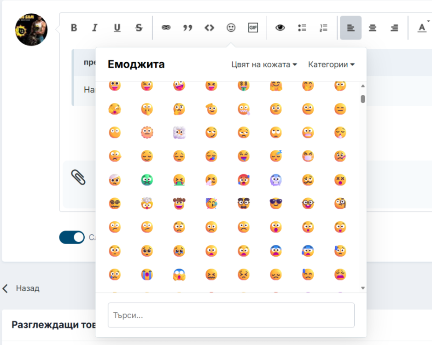
Task: Align text to the right
Action: 394,28
